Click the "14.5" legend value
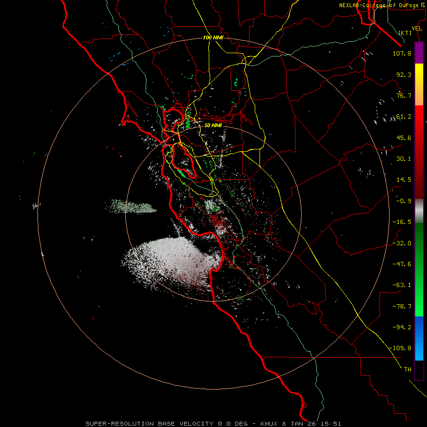427x427 pixels. pos(404,180)
